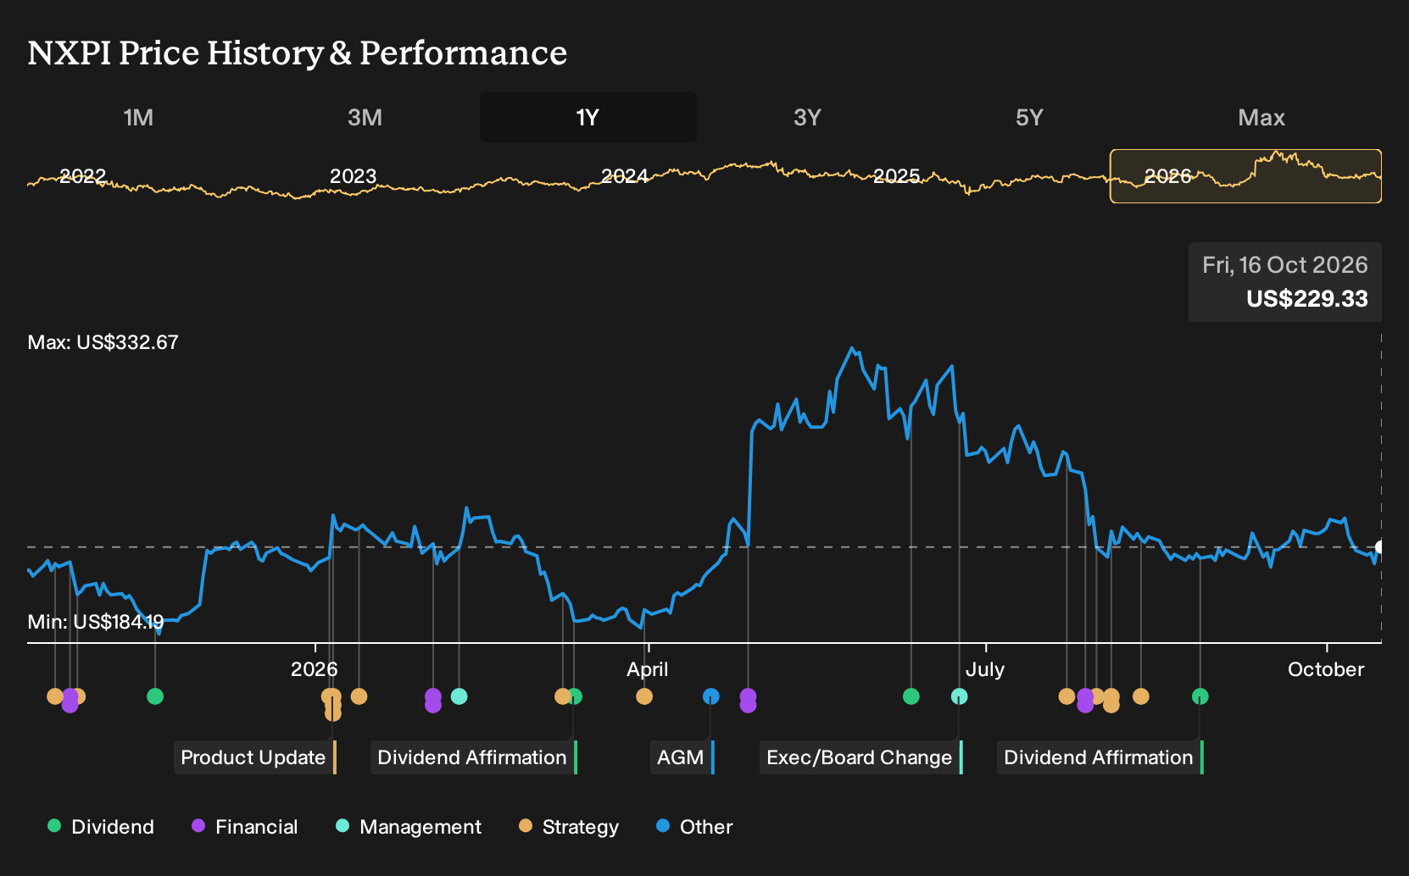Toggle the Dividend legend filter
Screen dimensions: 1409x876
101,827
